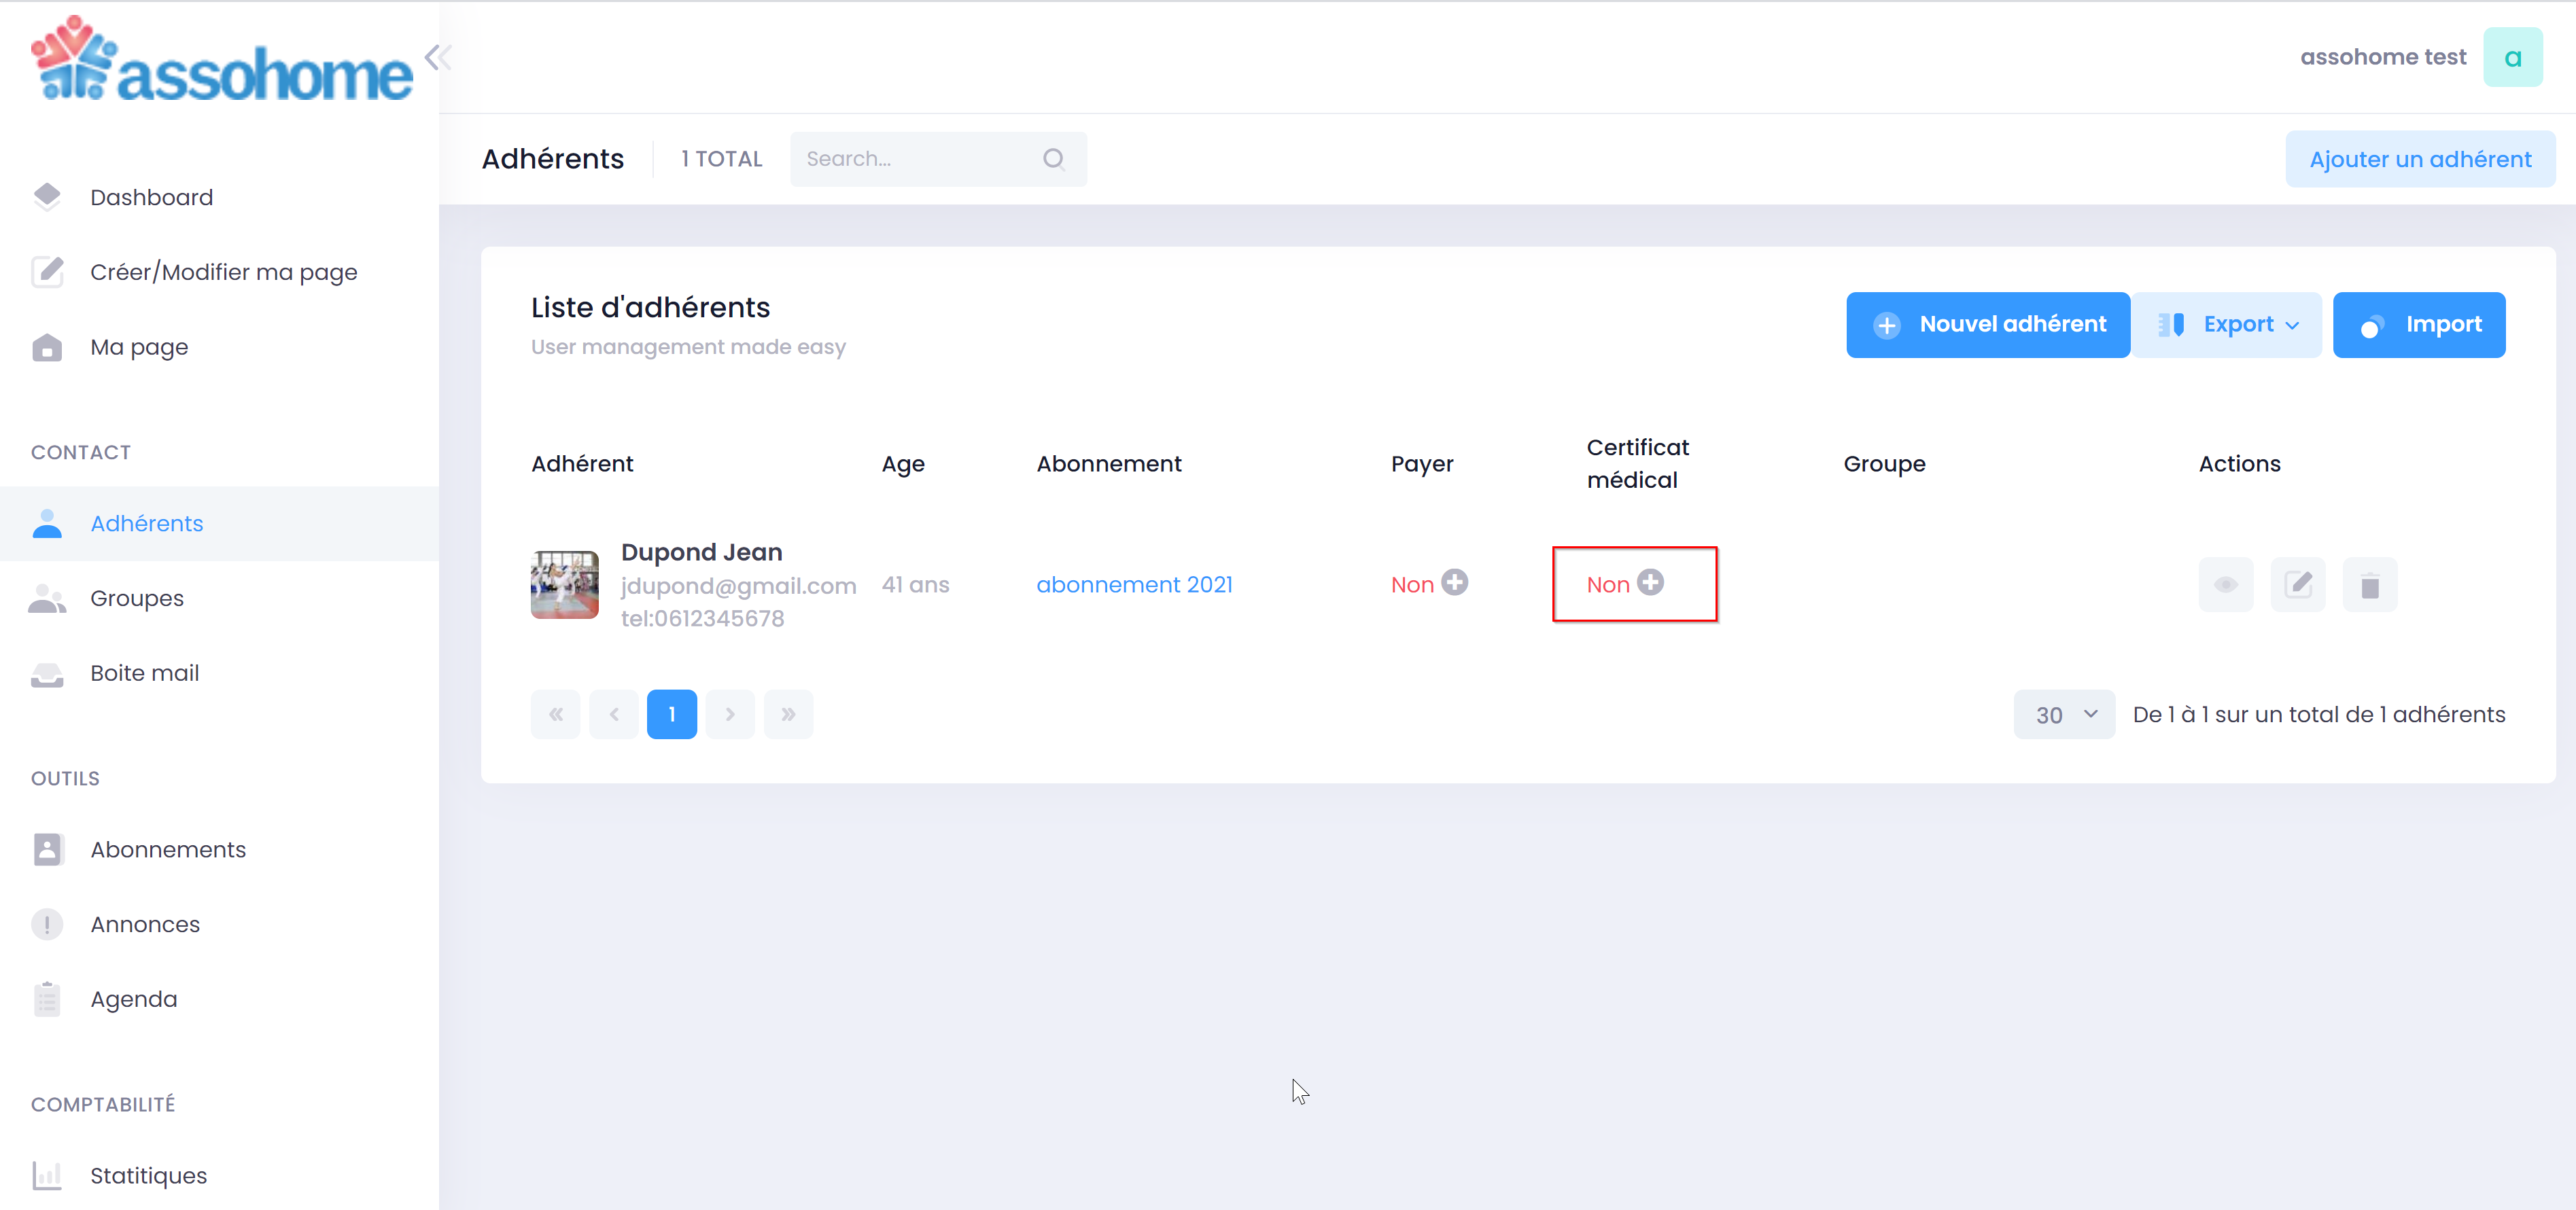
Task: Click the Export dropdown icon
Action: click(2293, 325)
